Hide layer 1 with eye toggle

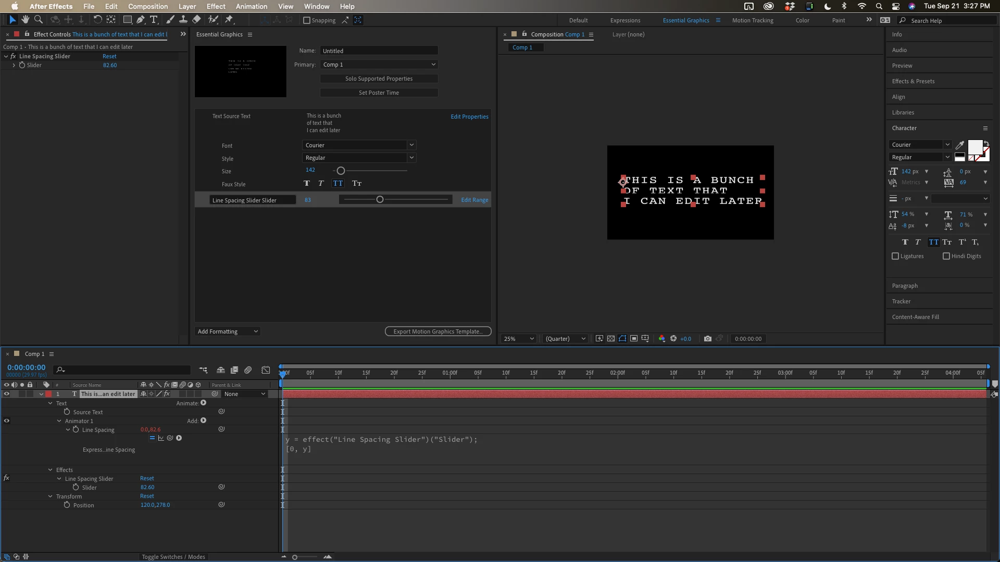tap(7, 394)
